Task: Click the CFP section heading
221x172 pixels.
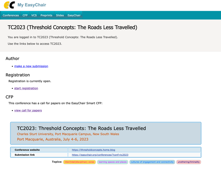Action: [10, 97]
